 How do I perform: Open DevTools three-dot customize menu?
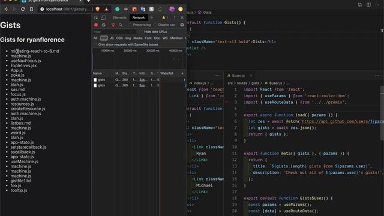(x=175, y=17)
